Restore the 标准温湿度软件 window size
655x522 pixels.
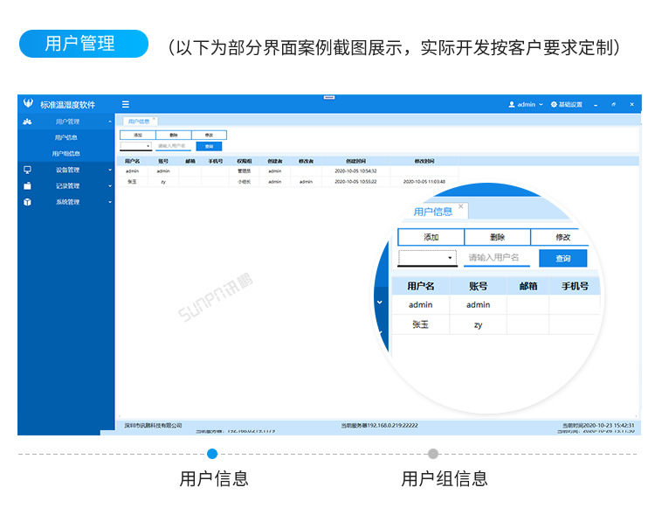pos(613,105)
